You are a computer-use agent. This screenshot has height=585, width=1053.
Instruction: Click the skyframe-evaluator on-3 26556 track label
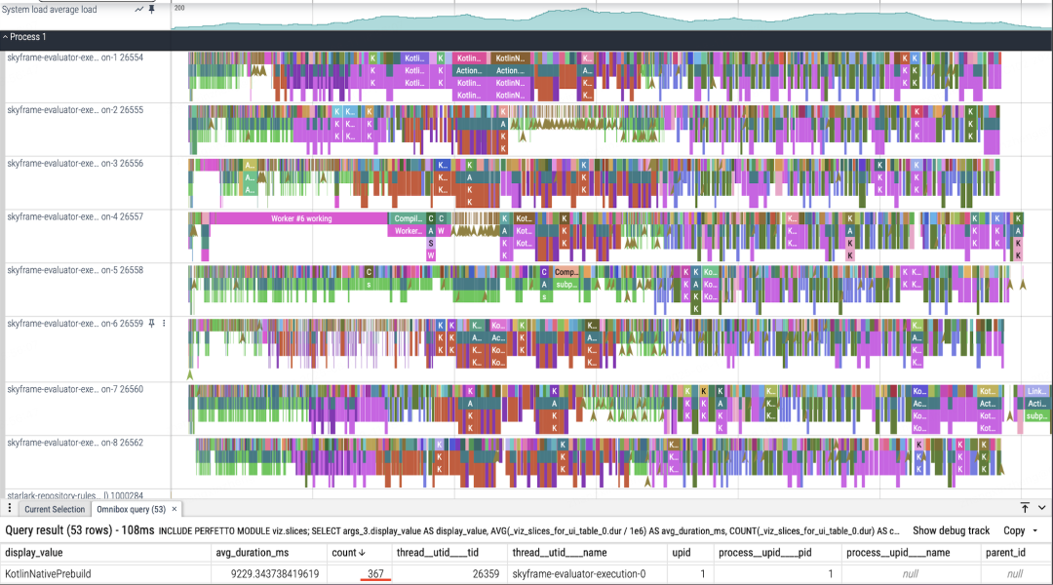[74, 163]
